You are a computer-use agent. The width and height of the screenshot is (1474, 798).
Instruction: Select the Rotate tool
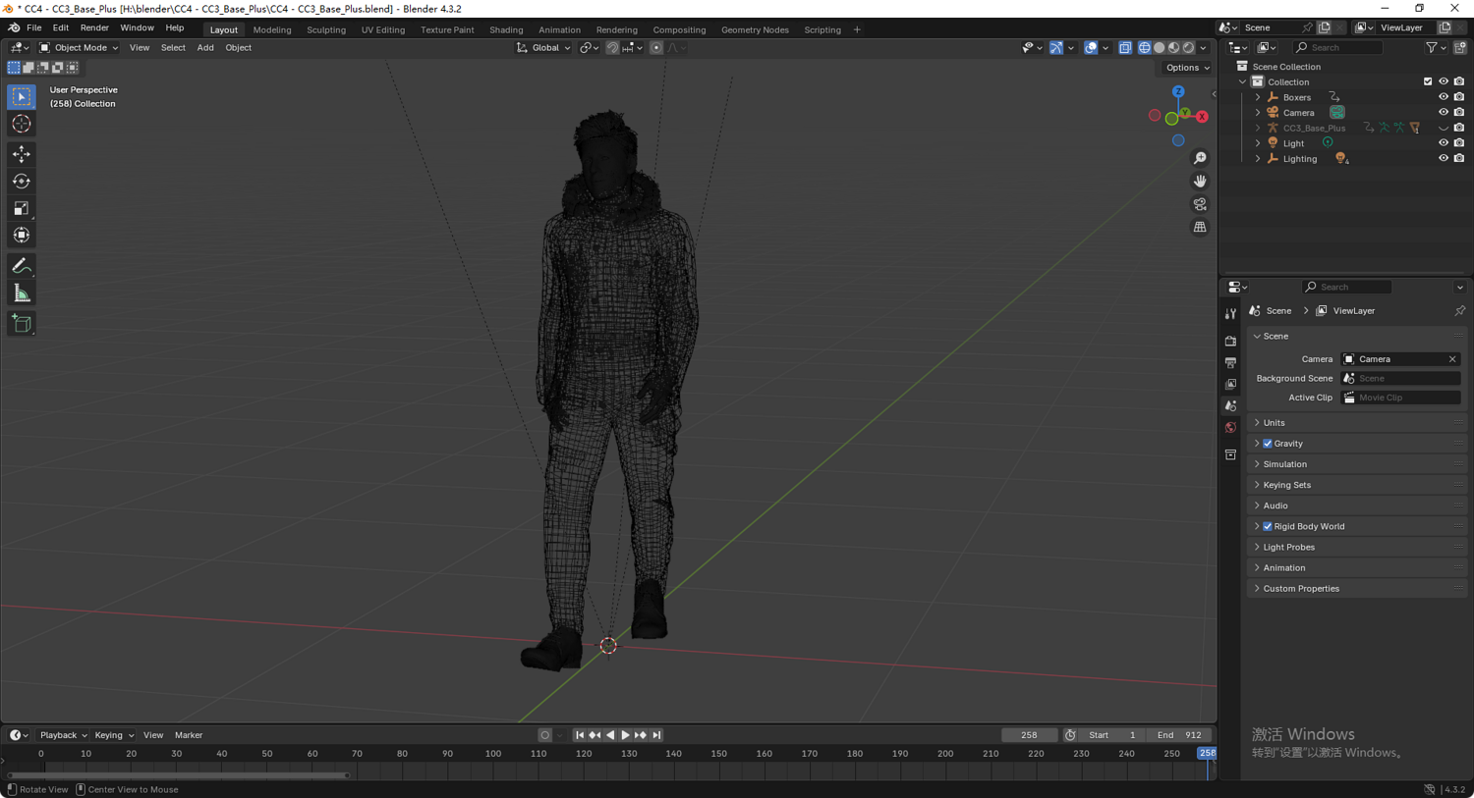(x=22, y=182)
